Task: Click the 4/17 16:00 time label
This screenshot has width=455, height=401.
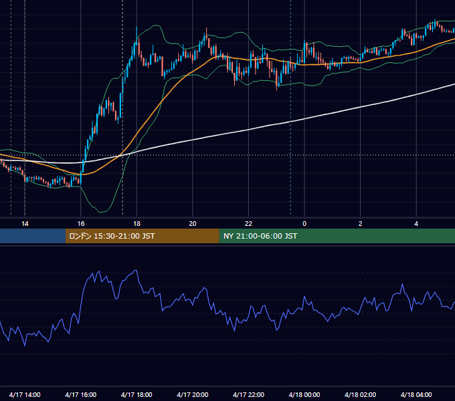Action: (81, 394)
